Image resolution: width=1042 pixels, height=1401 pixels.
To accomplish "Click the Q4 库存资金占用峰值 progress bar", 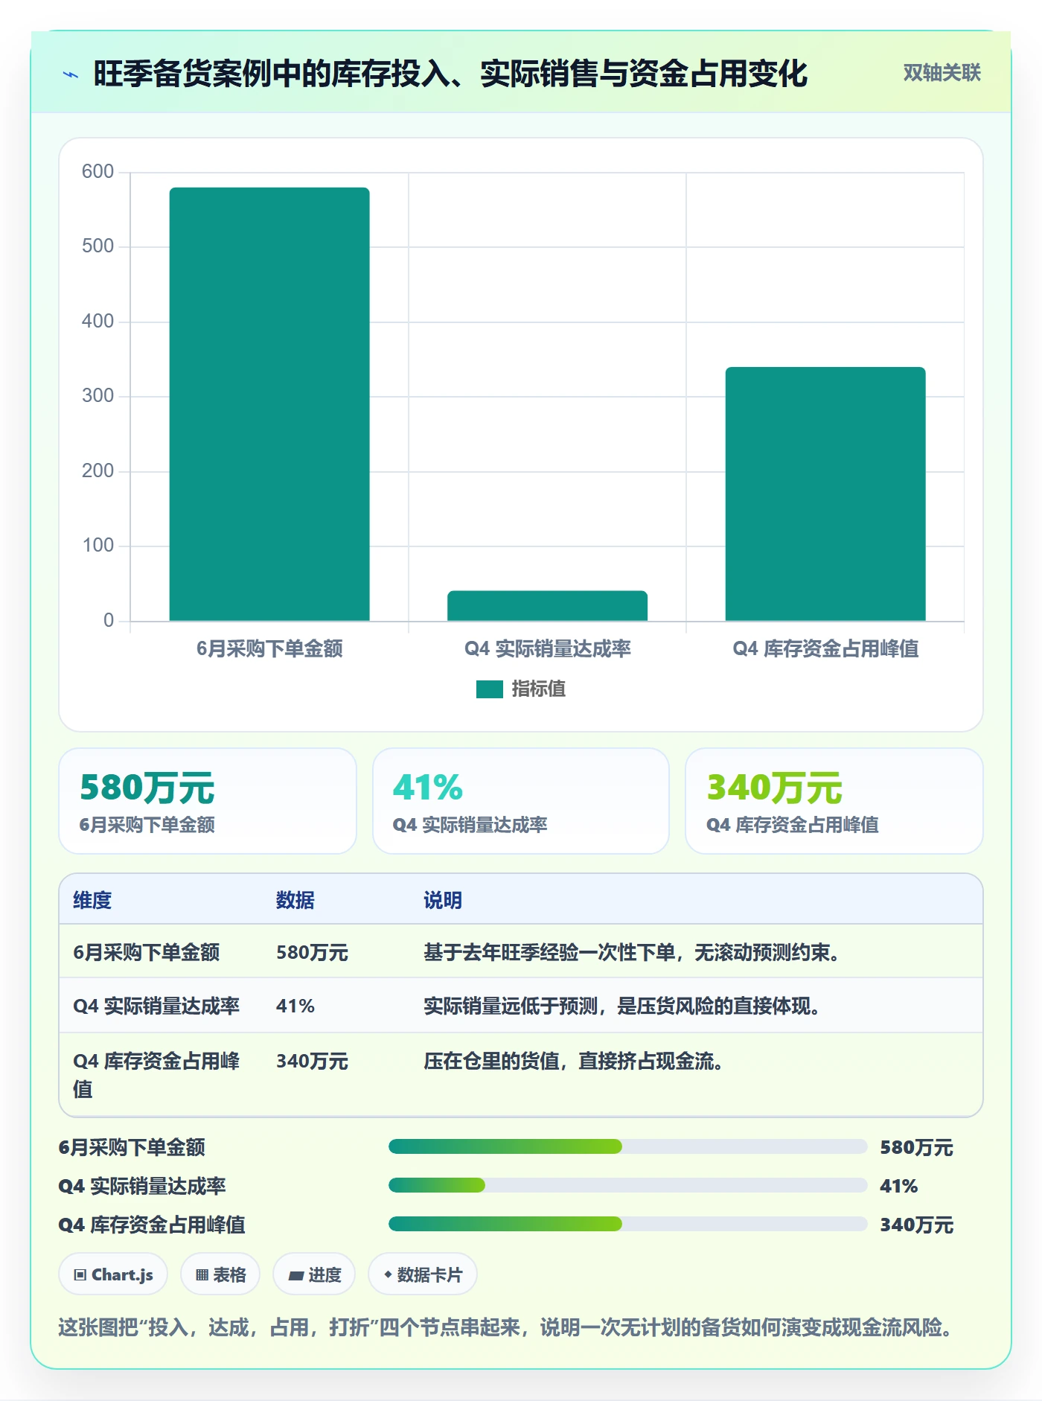I will click(x=628, y=1224).
